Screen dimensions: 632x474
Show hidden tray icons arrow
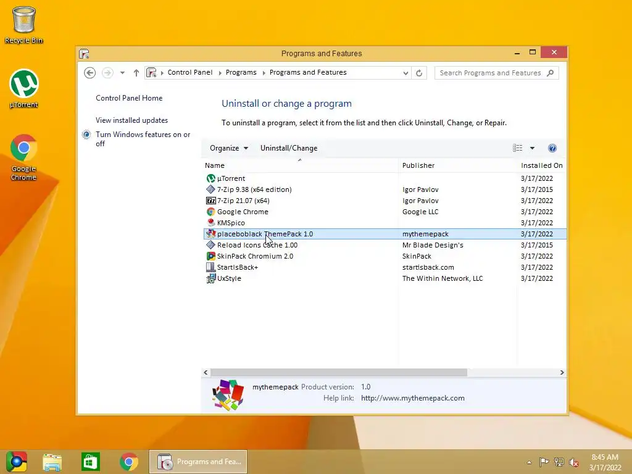(529, 462)
